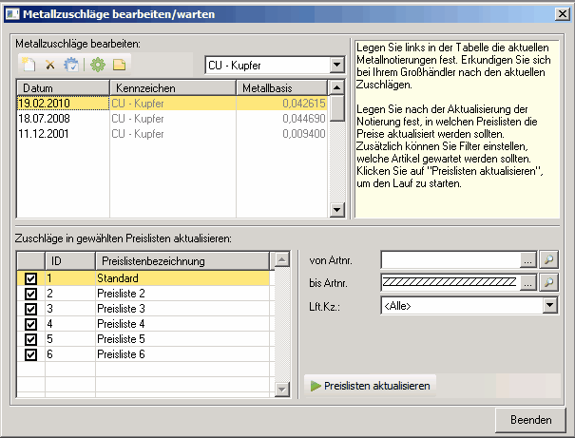Disable the Preisliste 6 checkbox
This screenshot has width=575, height=438.
[30, 354]
